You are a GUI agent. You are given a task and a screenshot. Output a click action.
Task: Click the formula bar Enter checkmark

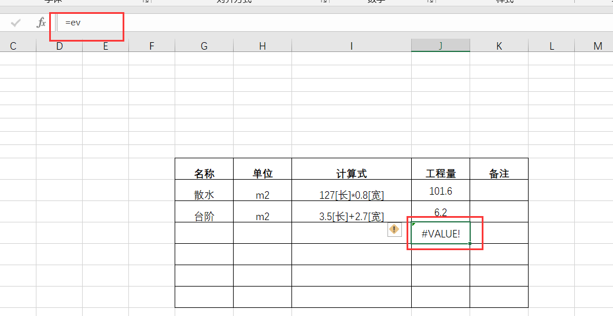(x=16, y=23)
